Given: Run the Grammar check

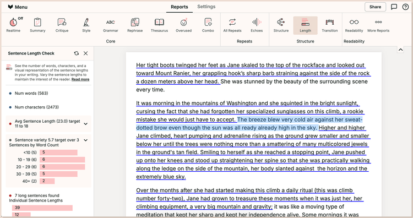Looking at the screenshot, I should click(x=111, y=25).
